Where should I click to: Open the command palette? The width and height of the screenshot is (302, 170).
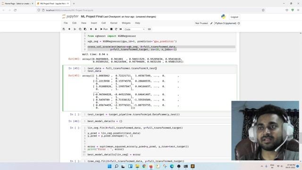[x=149, y=29]
